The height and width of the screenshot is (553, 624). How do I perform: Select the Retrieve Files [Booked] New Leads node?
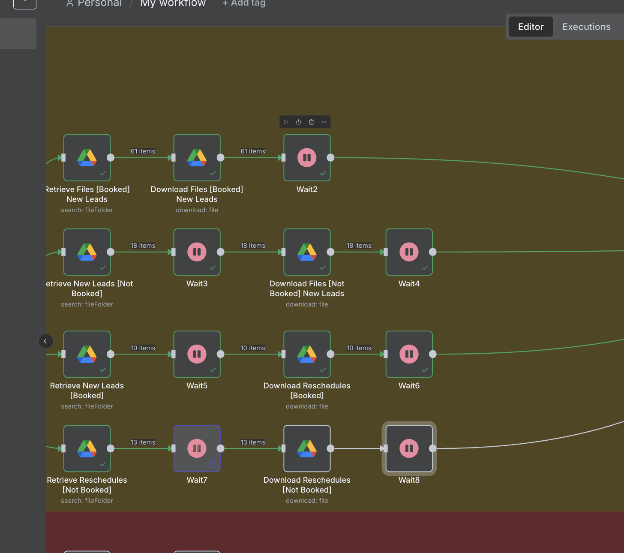(87, 158)
